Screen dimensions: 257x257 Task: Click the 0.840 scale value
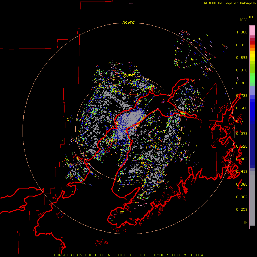tap(242, 70)
